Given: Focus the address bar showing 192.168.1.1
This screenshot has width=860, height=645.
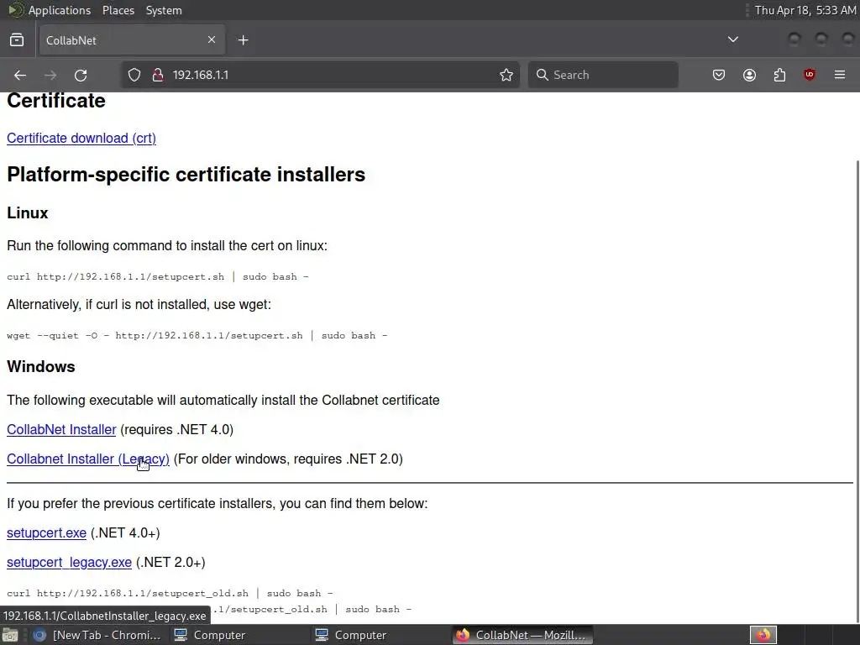Looking at the screenshot, I should (320, 75).
